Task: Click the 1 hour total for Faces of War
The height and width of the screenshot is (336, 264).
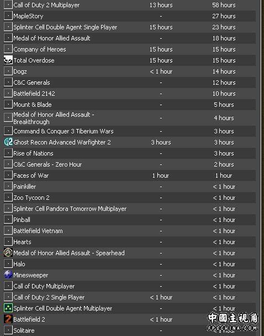Action: (x=224, y=175)
